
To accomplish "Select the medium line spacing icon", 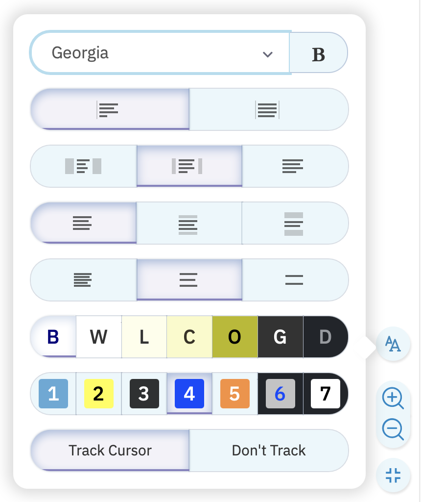I will tap(189, 223).
